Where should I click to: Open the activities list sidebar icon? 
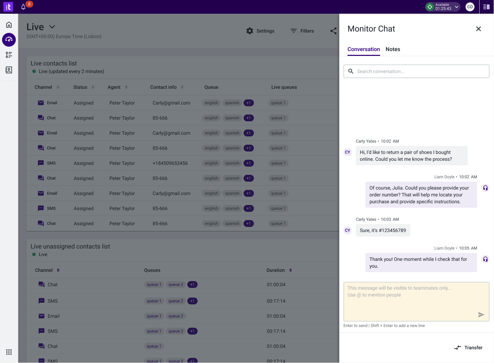[9, 55]
